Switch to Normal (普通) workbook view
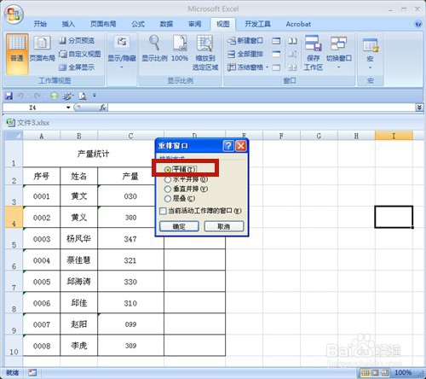 17,54
